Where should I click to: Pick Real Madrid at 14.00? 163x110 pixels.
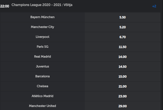pyautogui.click(x=122, y=57)
